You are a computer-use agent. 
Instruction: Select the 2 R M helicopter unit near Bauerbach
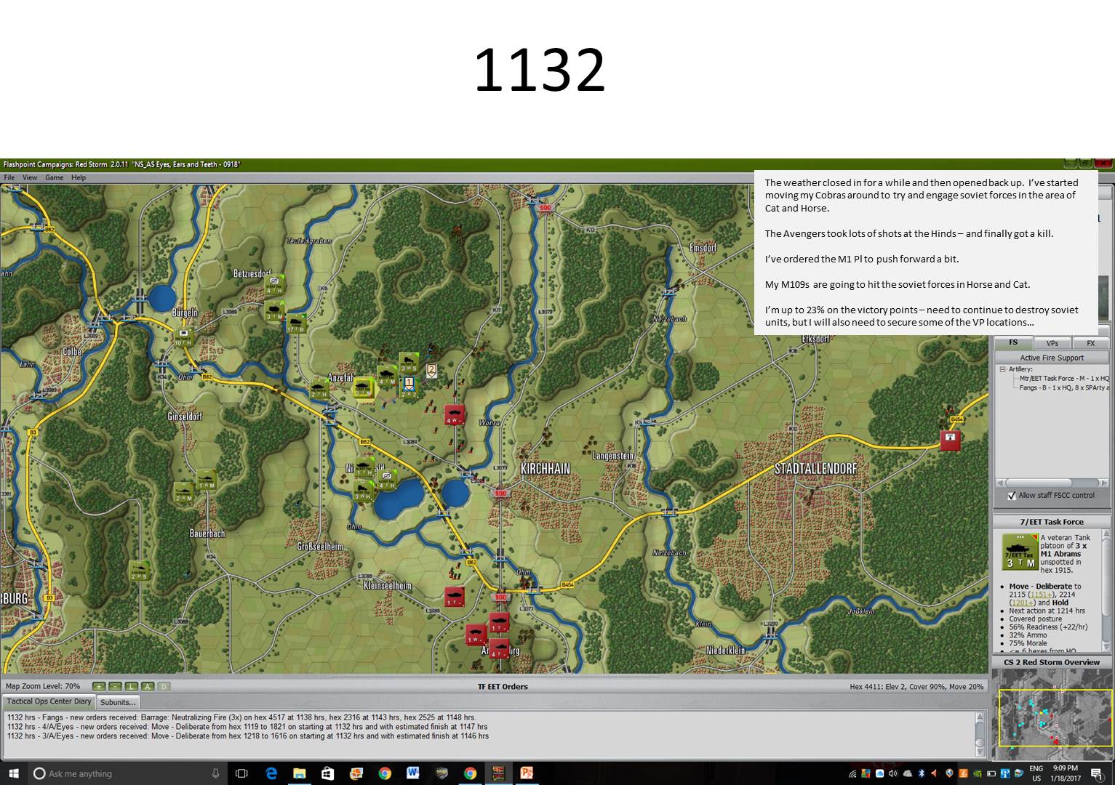[x=184, y=492]
